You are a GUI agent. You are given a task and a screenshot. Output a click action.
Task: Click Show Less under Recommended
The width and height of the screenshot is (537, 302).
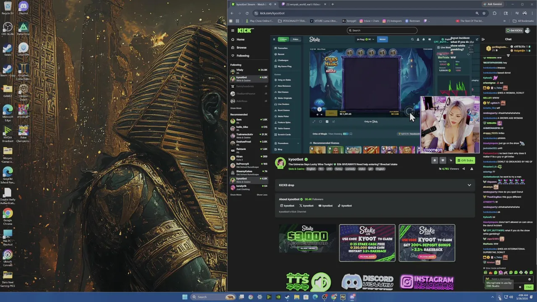[x=262, y=195]
